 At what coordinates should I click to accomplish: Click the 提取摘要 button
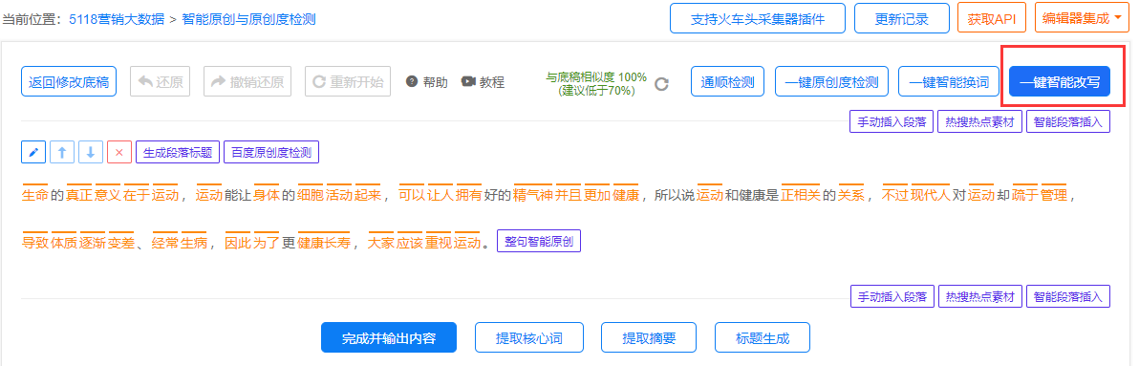[650, 337]
